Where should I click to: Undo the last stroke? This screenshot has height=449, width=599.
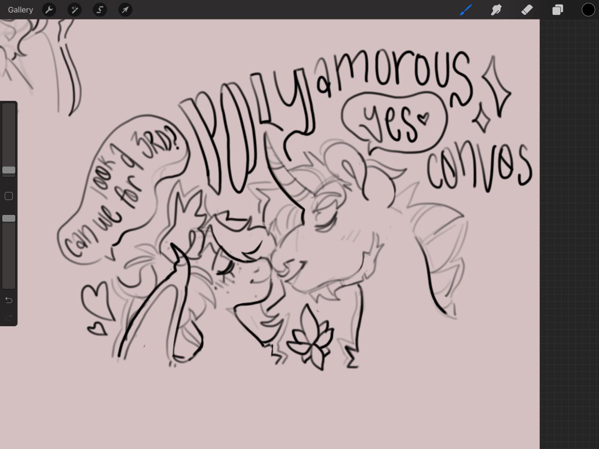pyautogui.click(x=8, y=300)
